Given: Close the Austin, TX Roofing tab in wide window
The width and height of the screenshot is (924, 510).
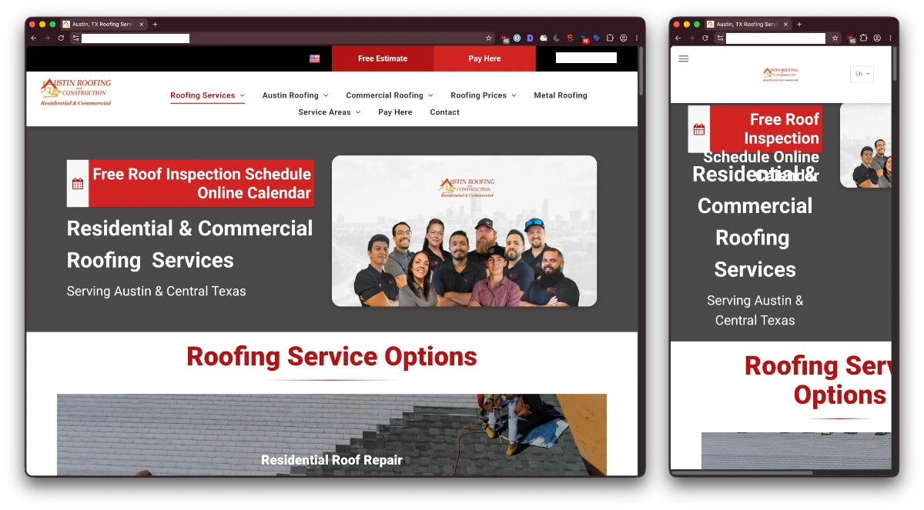Looking at the screenshot, I should 141,24.
